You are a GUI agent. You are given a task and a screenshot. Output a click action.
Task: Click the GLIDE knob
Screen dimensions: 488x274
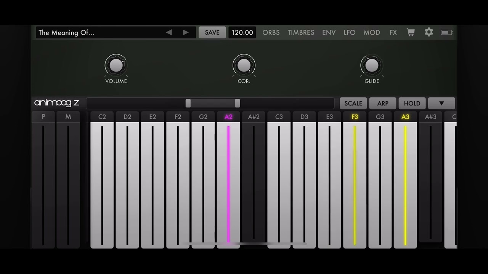click(372, 65)
